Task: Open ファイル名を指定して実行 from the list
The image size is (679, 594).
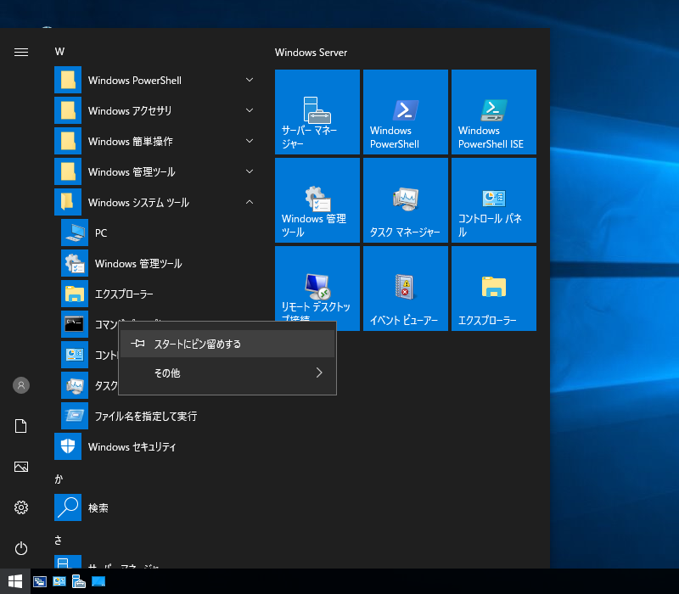Action: (x=145, y=417)
